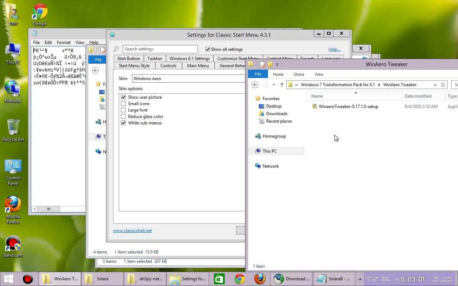Select the Recycle Bin desktop icon
Image resolution: width=458 pixels, height=286 pixels.
(13, 130)
